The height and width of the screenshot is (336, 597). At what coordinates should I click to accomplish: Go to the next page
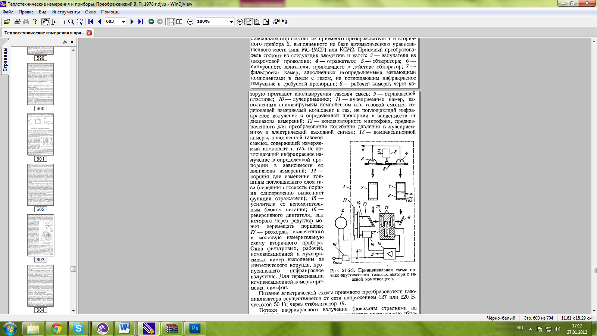pos(132,22)
